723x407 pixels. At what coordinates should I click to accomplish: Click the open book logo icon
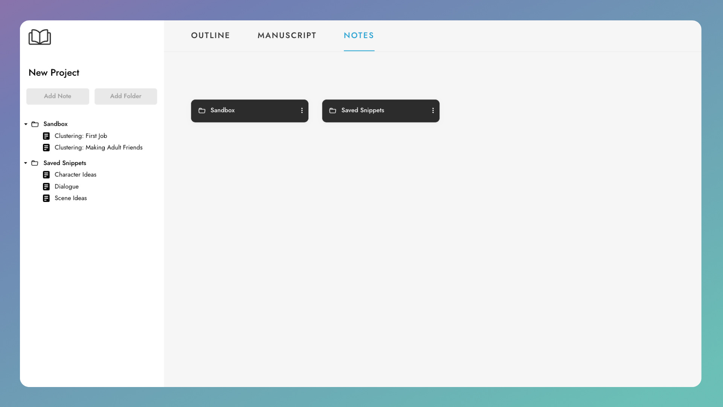[40, 37]
